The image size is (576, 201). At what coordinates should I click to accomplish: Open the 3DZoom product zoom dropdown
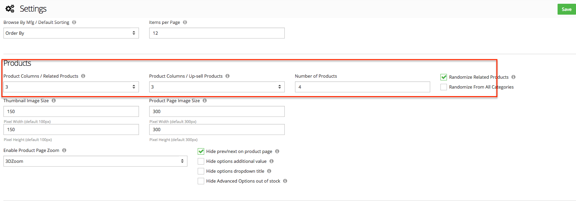click(x=95, y=161)
